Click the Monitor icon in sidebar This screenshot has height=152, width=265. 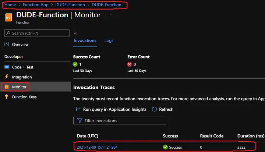7,87
